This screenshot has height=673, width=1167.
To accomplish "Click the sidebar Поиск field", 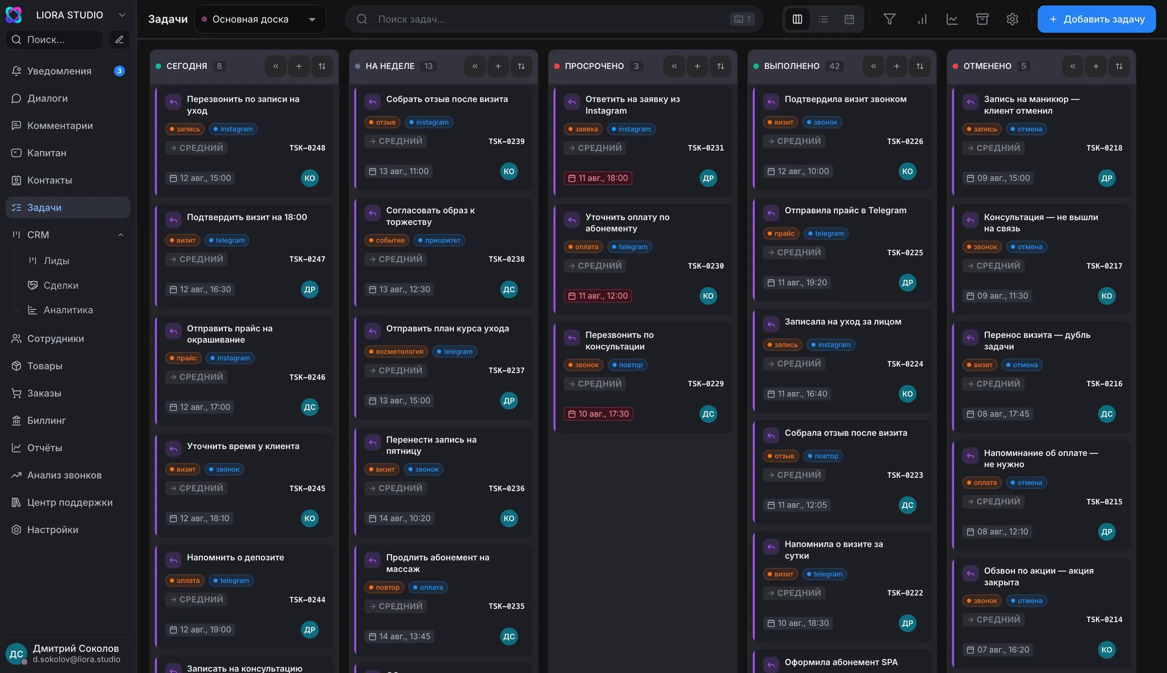I will click(55, 39).
